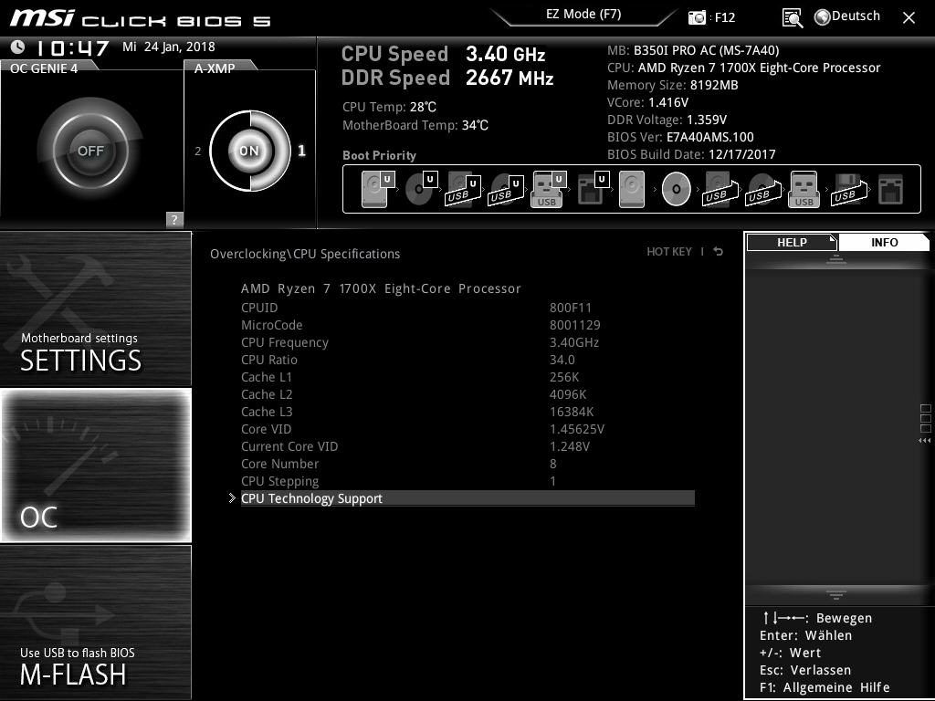Click the CPU Stepping row label
Viewport: 935px width, 701px height.
point(279,481)
